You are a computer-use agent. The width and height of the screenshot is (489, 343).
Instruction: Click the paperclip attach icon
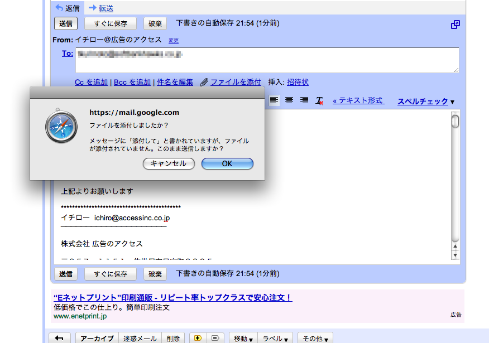tap(204, 82)
